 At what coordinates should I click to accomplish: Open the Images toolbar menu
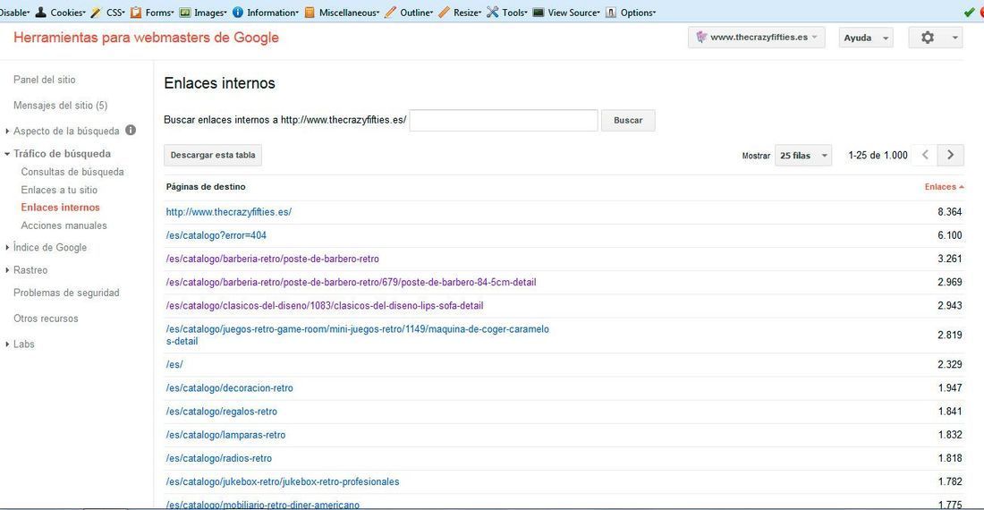[210, 13]
